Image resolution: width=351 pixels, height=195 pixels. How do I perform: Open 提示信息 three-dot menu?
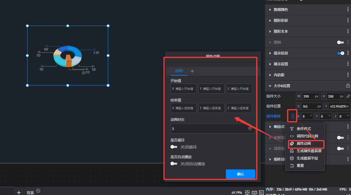(x=348, y=53)
